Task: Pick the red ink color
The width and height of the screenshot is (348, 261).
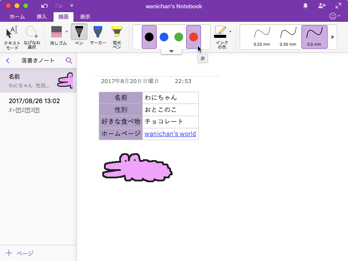Action: pos(194,37)
